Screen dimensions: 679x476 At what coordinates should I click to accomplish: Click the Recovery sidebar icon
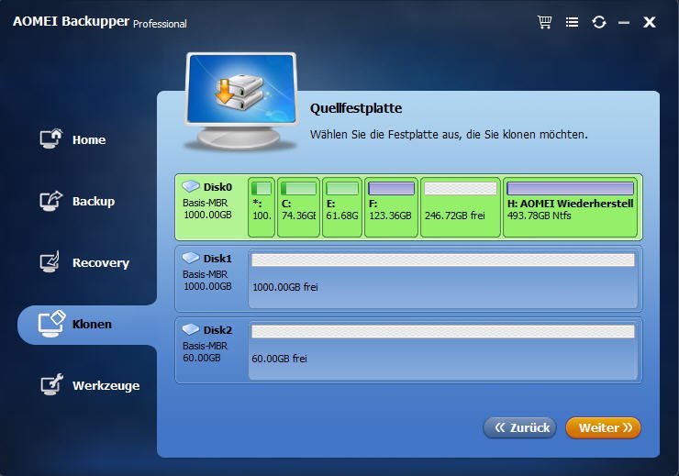click(50, 262)
